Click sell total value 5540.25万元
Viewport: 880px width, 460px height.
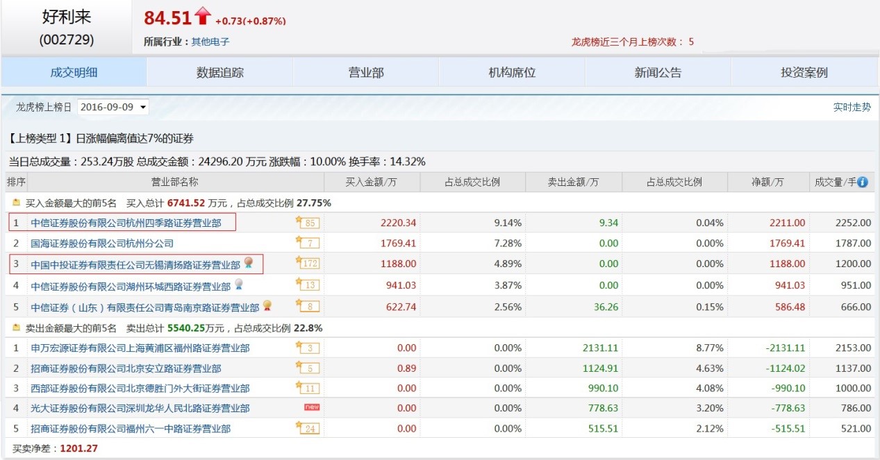tap(197, 327)
